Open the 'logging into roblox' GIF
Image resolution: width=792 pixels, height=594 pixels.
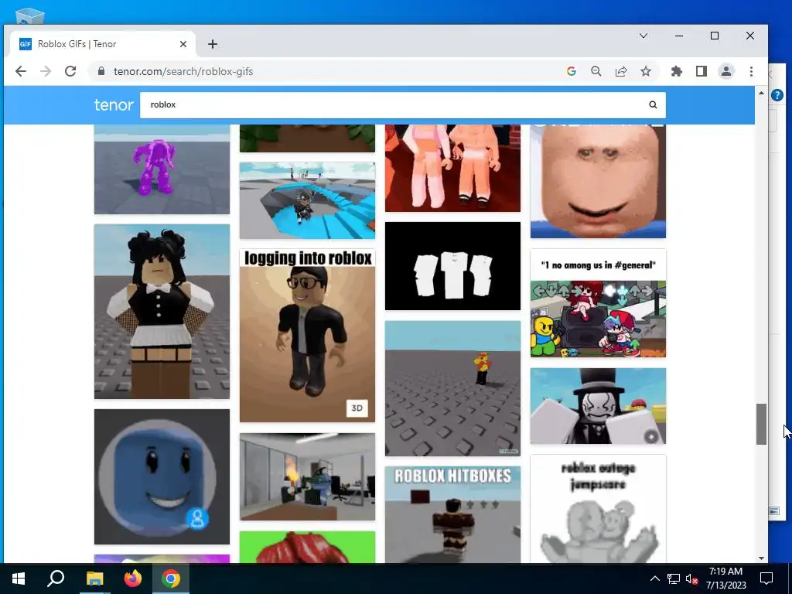(307, 336)
